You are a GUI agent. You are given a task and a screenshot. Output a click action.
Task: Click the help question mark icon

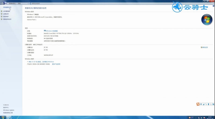(213, 6)
